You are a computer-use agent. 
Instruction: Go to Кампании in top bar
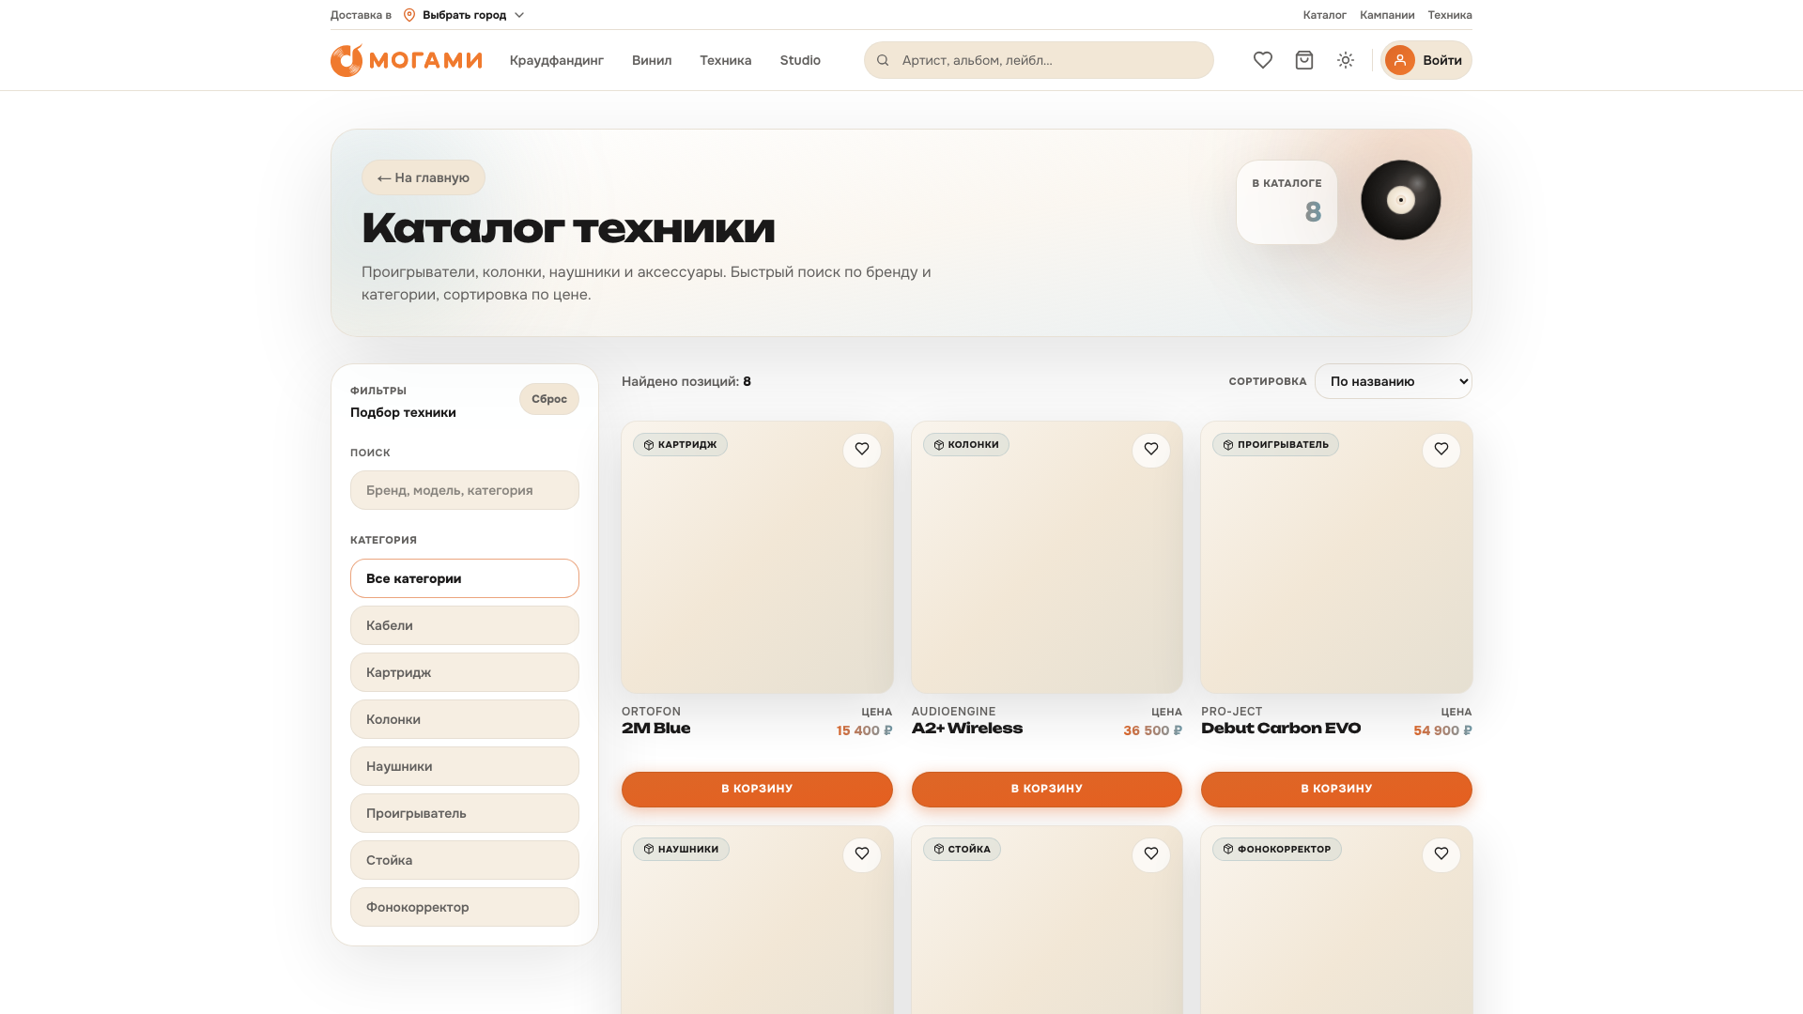(x=1387, y=15)
